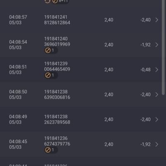Viewport: 166px width, 166px height.
Task: Click the -0,48 result value
Action: 145,70
